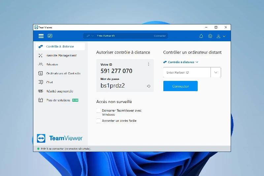Open the Partner ID history dropdown arrow

[x=216, y=72]
